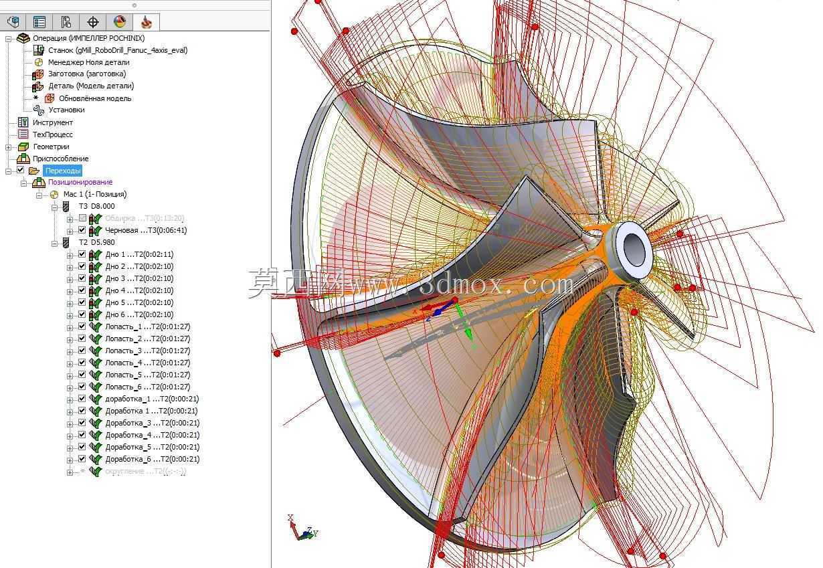Expand the Геометрии node

point(9,147)
